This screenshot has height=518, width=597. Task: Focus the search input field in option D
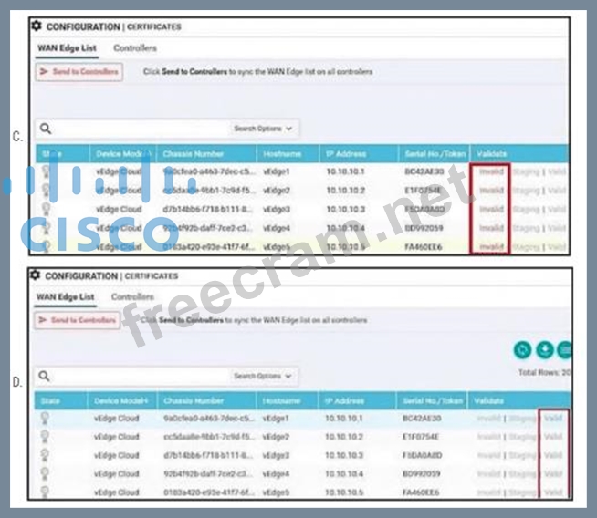137,376
